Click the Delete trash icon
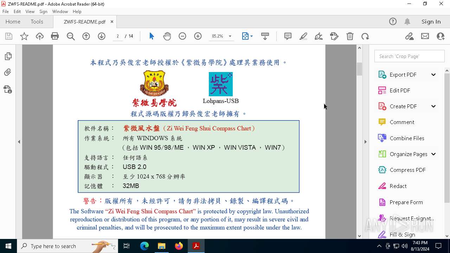The image size is (450, 253). pyautogui.click(x=350, y=36)
